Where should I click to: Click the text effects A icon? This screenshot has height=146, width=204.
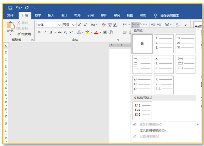(x=79, y=32)
